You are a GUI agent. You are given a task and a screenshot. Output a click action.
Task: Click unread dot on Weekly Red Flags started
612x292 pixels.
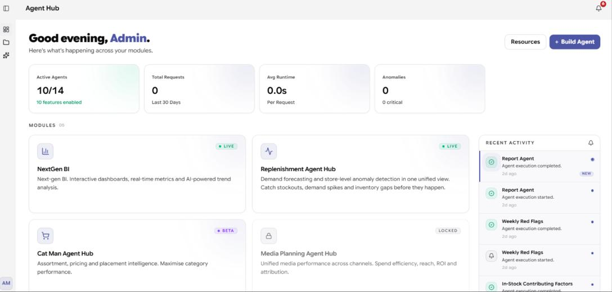[x=592, y=253]
